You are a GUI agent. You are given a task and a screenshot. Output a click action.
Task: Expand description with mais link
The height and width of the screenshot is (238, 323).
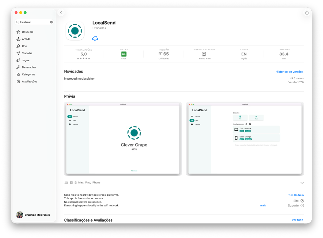263,205
